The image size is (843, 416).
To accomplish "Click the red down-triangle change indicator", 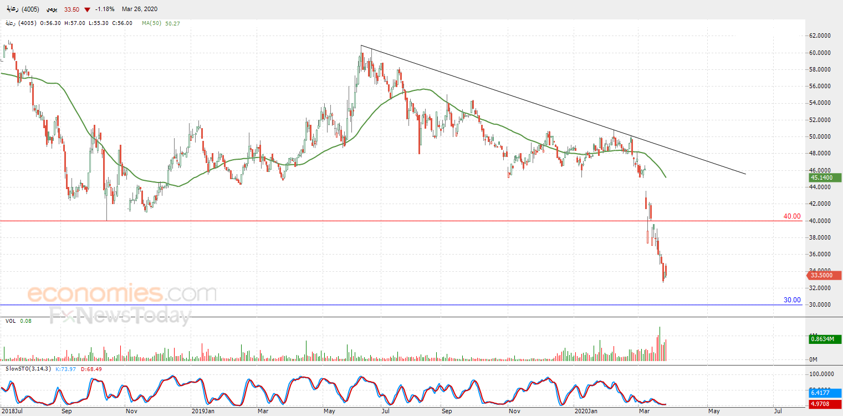I will [x=87, y=9].
